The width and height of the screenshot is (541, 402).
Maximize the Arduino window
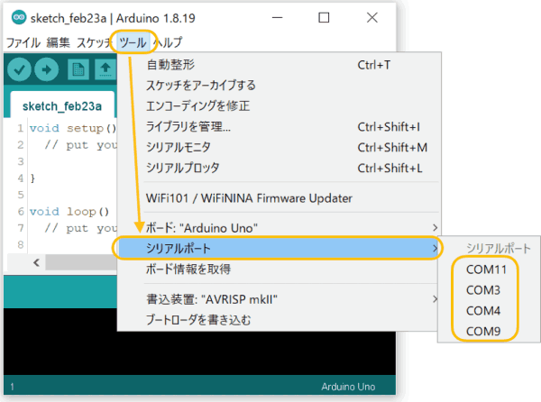[324, 18]
